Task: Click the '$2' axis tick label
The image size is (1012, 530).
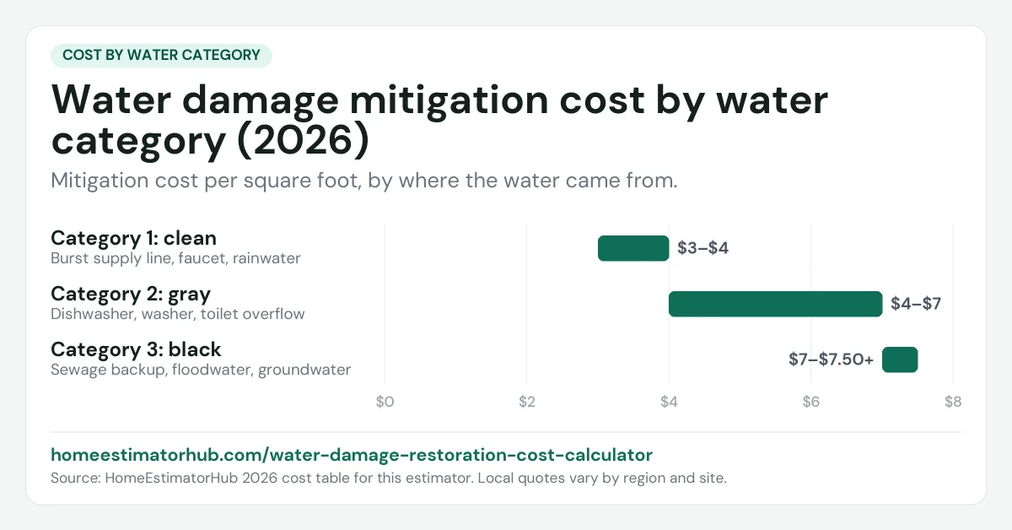Action: (x=527, y=403)
